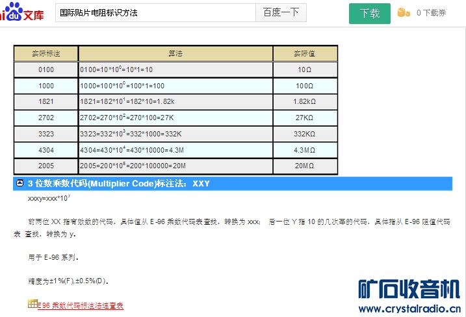
Task: Select the 实际标注 column header
Action: [x=46, y=53]
